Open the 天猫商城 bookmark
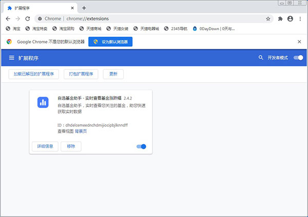Viewport: 308px width, 217px height. pyautogui.click(x=90, y=29)
